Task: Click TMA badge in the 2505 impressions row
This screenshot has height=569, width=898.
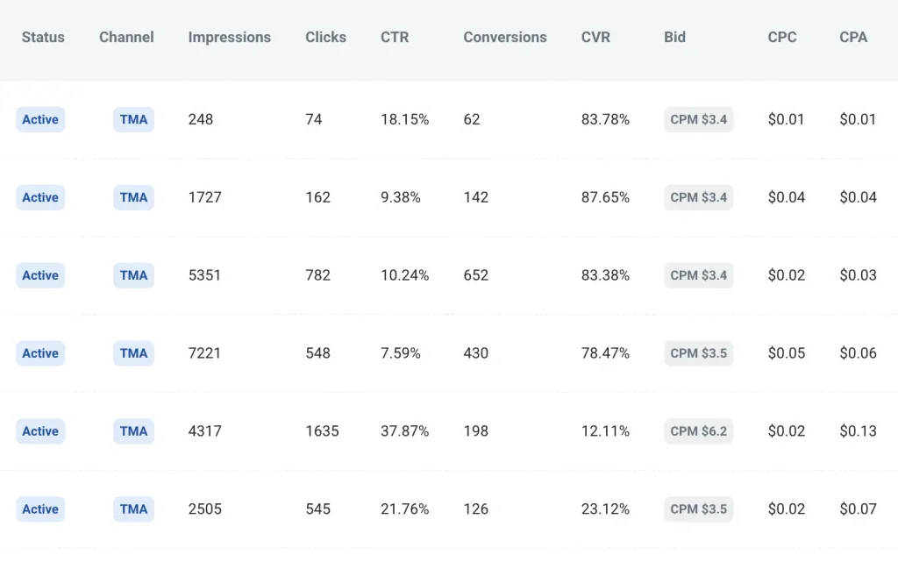Action: [x=133, y=509]
